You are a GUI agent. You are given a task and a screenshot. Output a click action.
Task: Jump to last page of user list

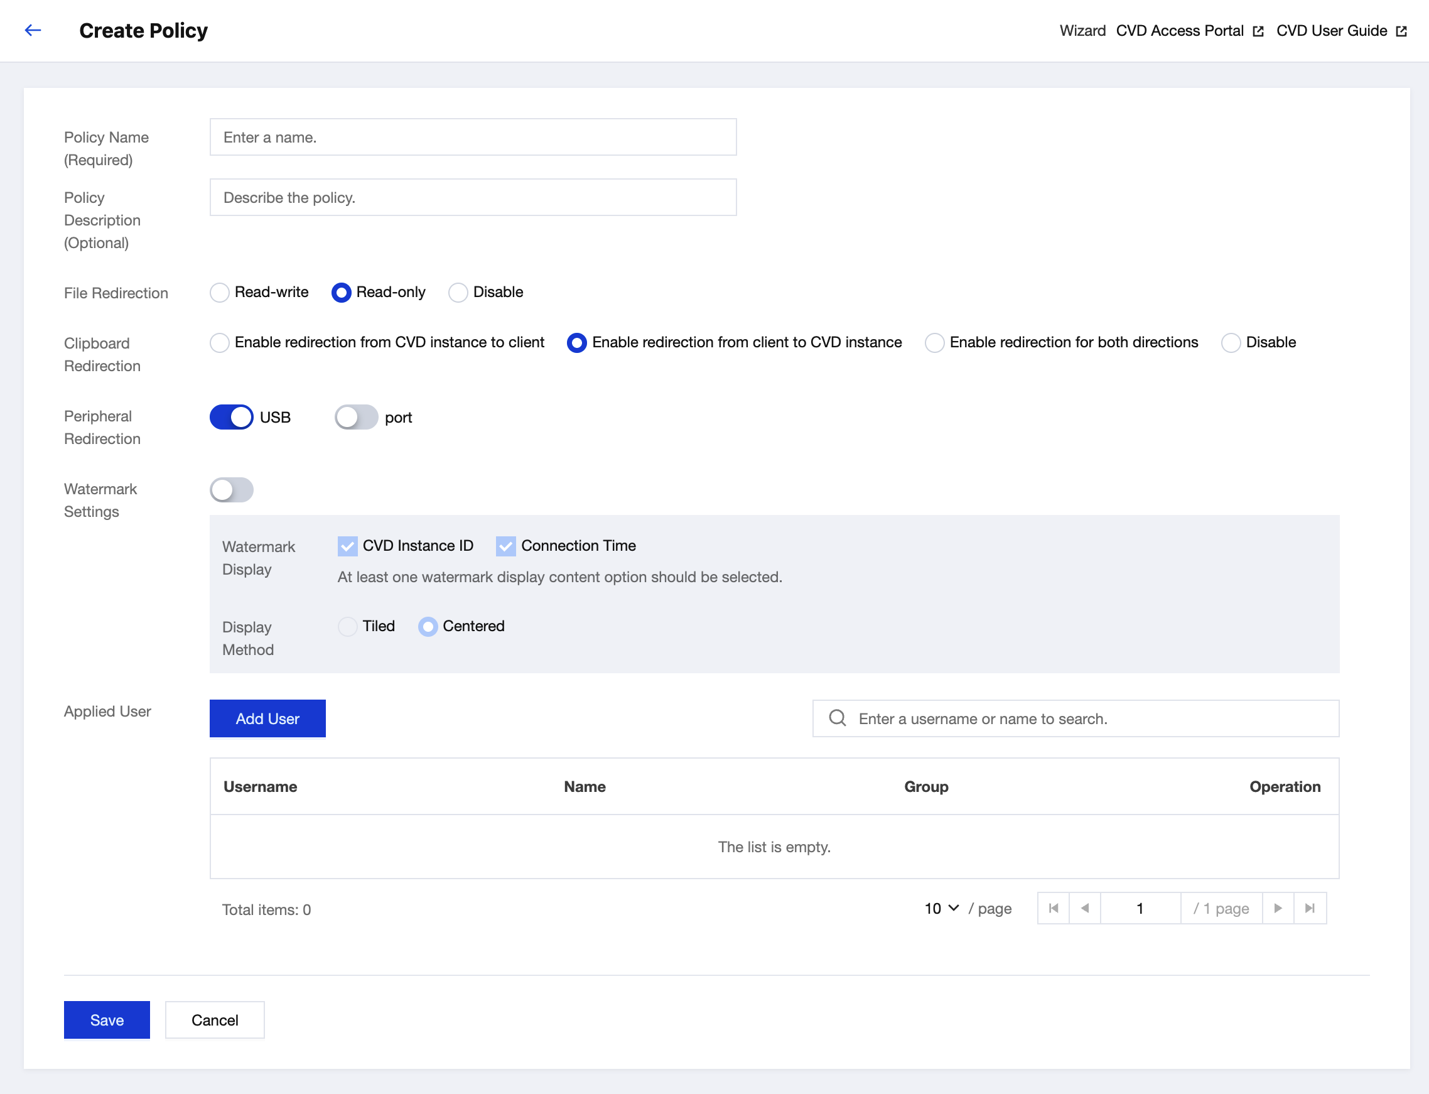1310,908
